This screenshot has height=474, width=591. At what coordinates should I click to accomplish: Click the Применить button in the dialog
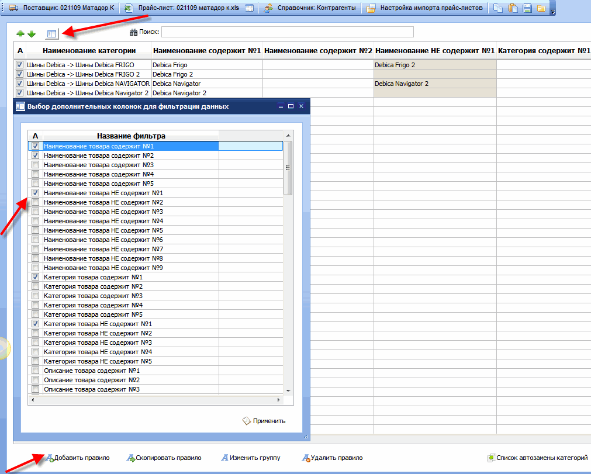[x=264, y=421]
